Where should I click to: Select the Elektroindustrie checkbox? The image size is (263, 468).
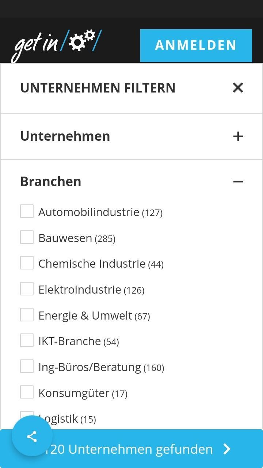pyautogui.click(x=27, y=289)
